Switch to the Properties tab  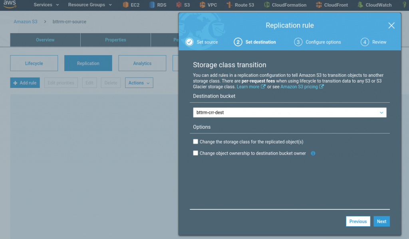coord(115,40)
